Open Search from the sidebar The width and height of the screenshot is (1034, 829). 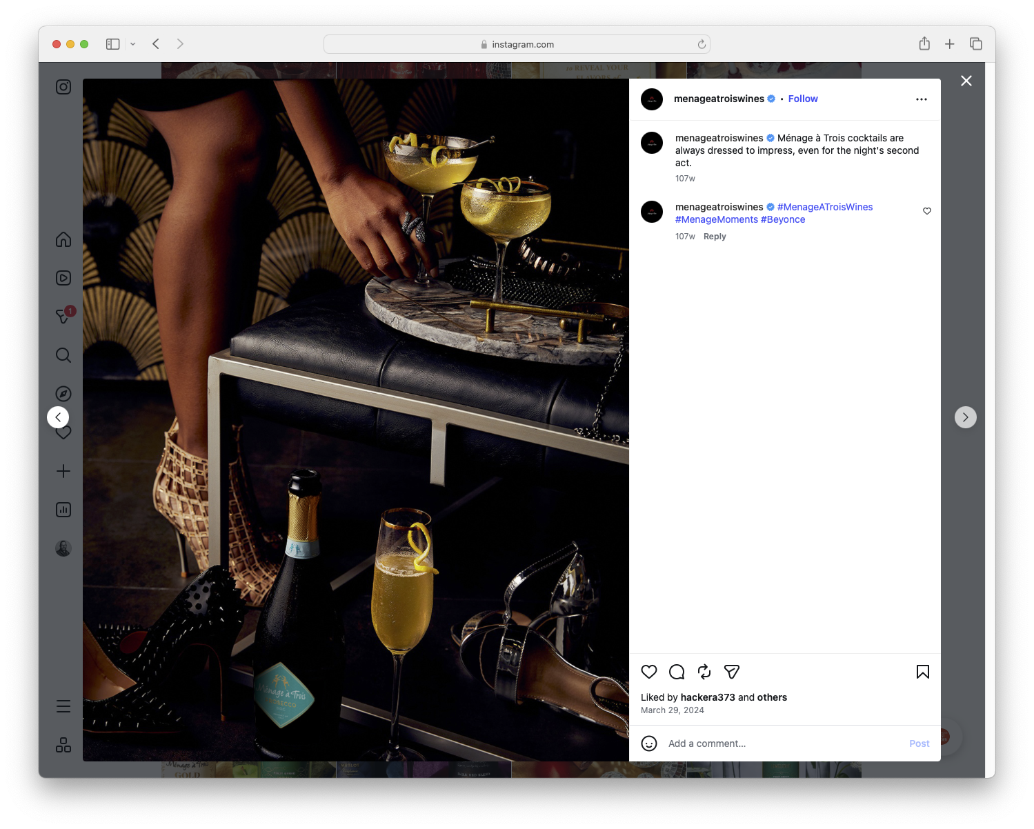(x=63, y=355)
